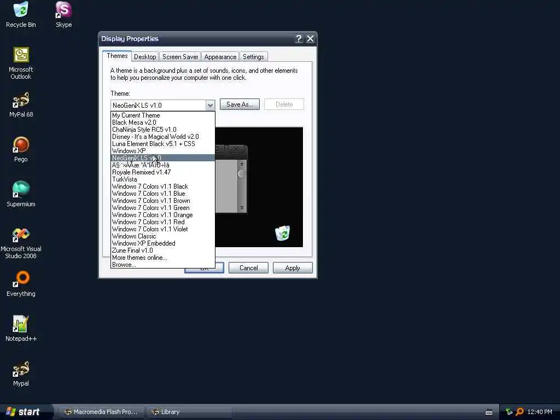Choose Black Mesa v2.0 theme

[163, 122]
